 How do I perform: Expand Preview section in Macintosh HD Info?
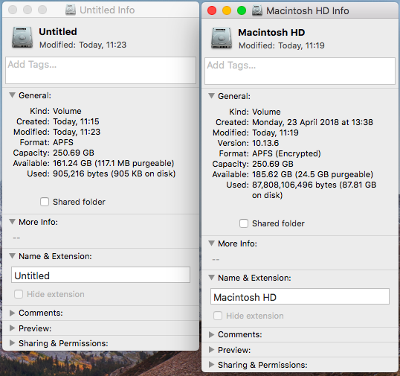[211, 350]
